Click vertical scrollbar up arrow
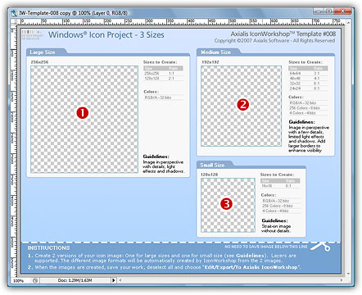 point(349,22)
